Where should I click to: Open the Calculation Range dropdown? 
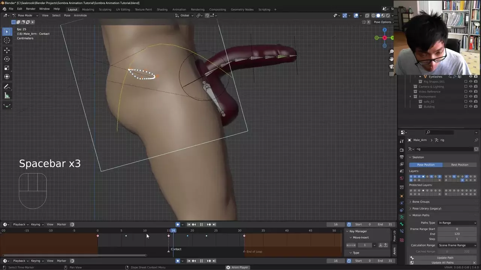[x=457, y=245]
